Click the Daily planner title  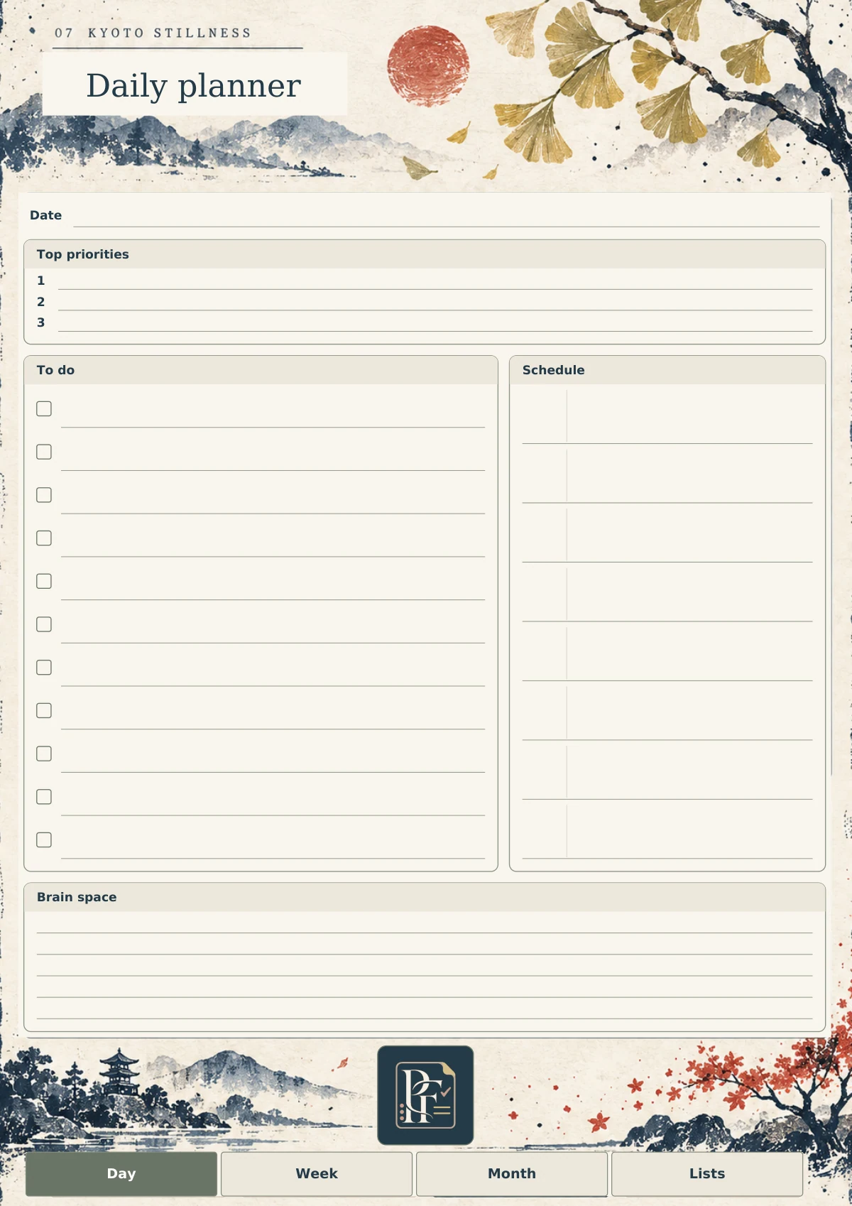[194, 85]
